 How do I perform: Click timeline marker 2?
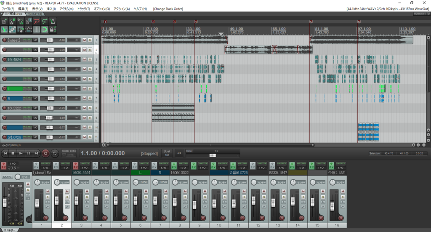[153, 21]
